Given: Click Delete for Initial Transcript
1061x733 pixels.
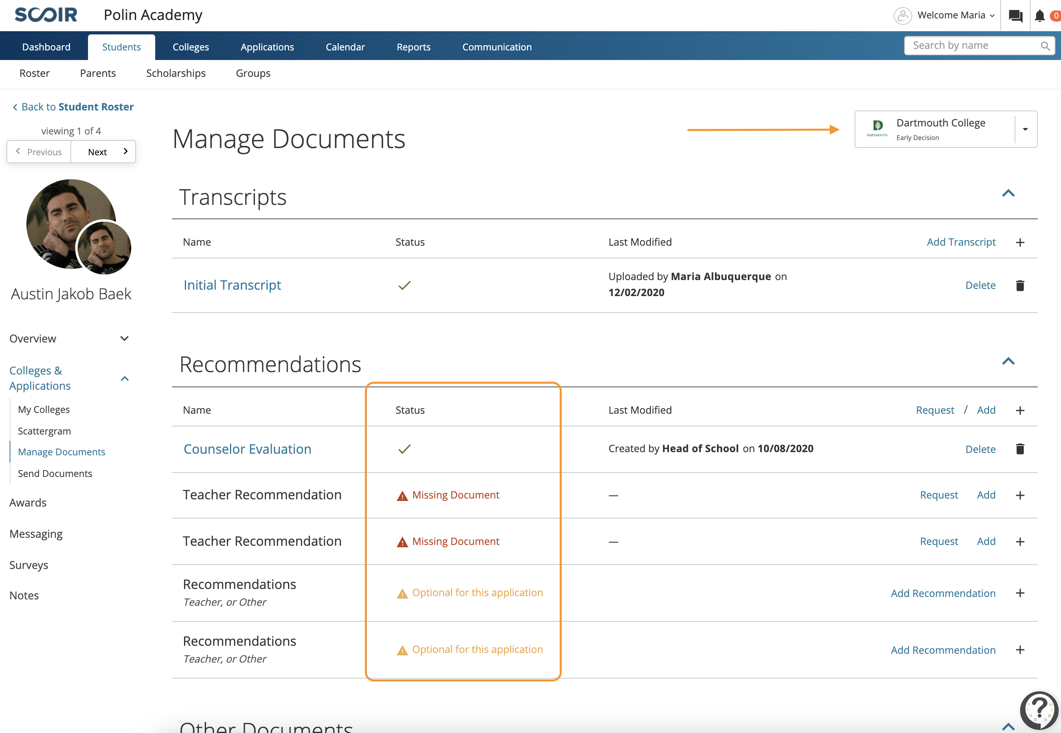Looking at the screenshot, I should [x=980, y=286].
